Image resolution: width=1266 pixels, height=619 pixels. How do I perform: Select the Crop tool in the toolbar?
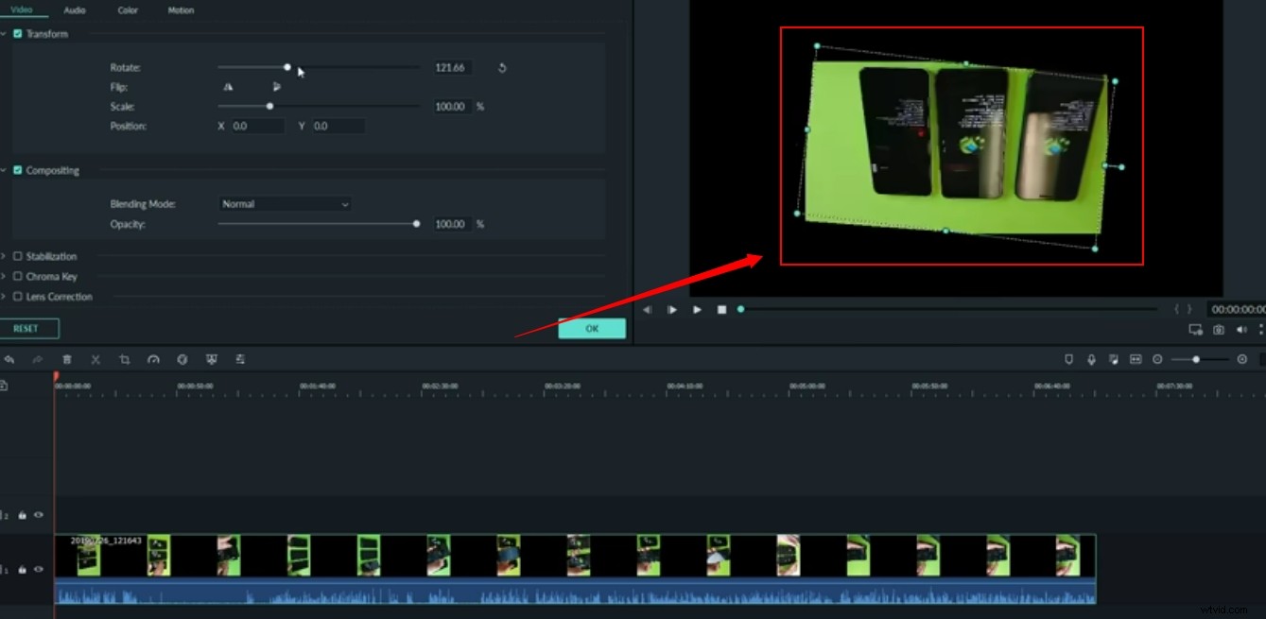pyautogui.click(x=124, y=359)
